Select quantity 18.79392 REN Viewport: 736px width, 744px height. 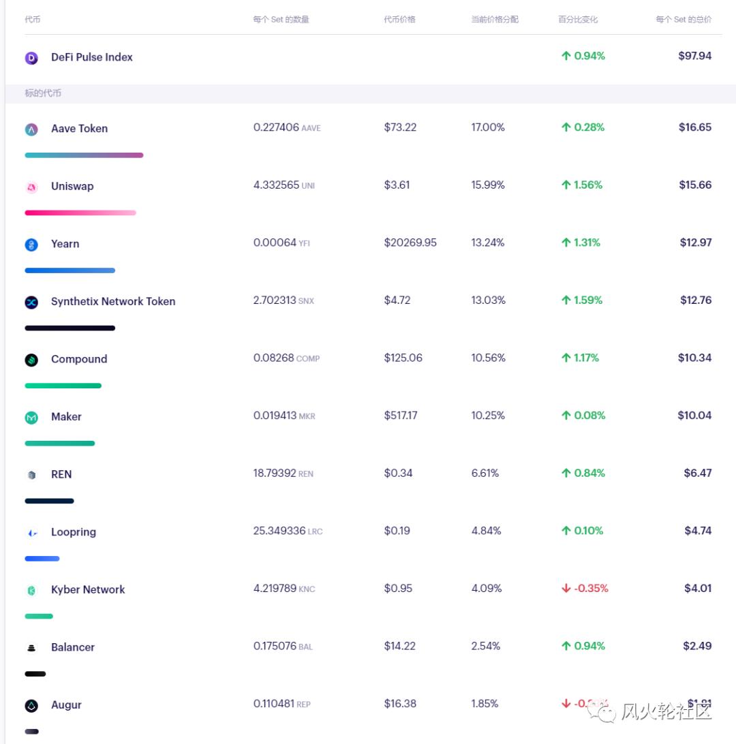click(283, 473)
